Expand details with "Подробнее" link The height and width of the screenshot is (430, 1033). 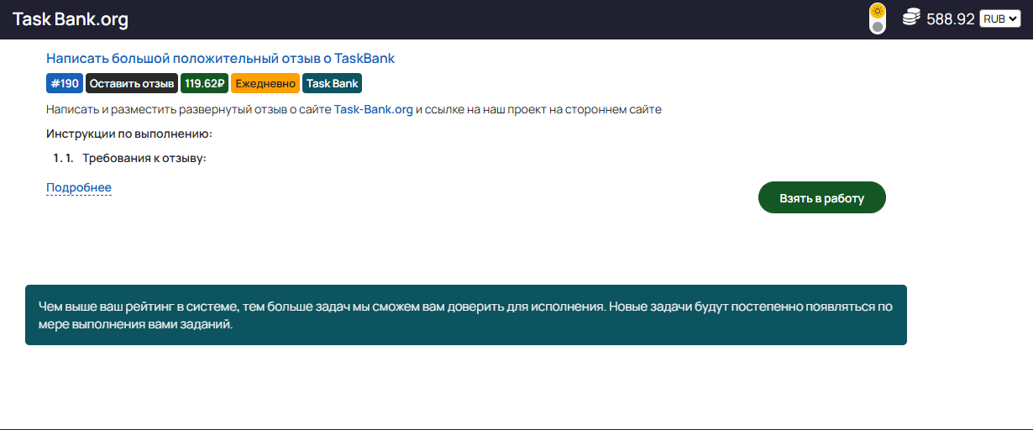79,187
